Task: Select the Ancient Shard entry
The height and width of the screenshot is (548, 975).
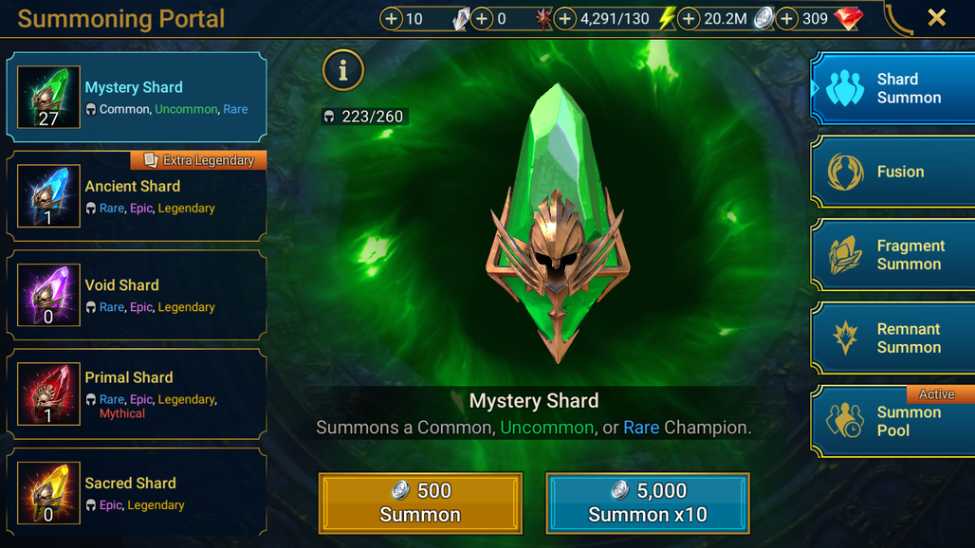Action: pyautogui.click(x=137, y=195)
